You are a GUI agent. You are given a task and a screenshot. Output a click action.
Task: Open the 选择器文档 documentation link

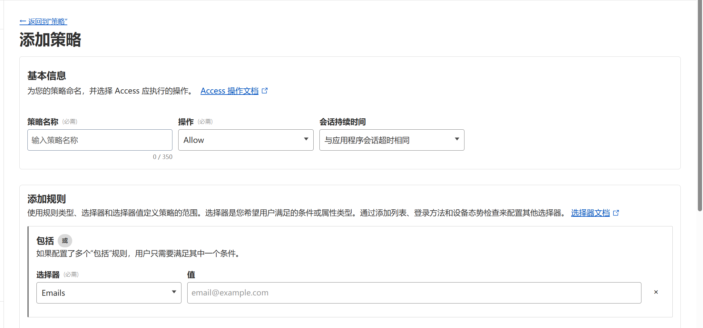click(x=590, y=213)
